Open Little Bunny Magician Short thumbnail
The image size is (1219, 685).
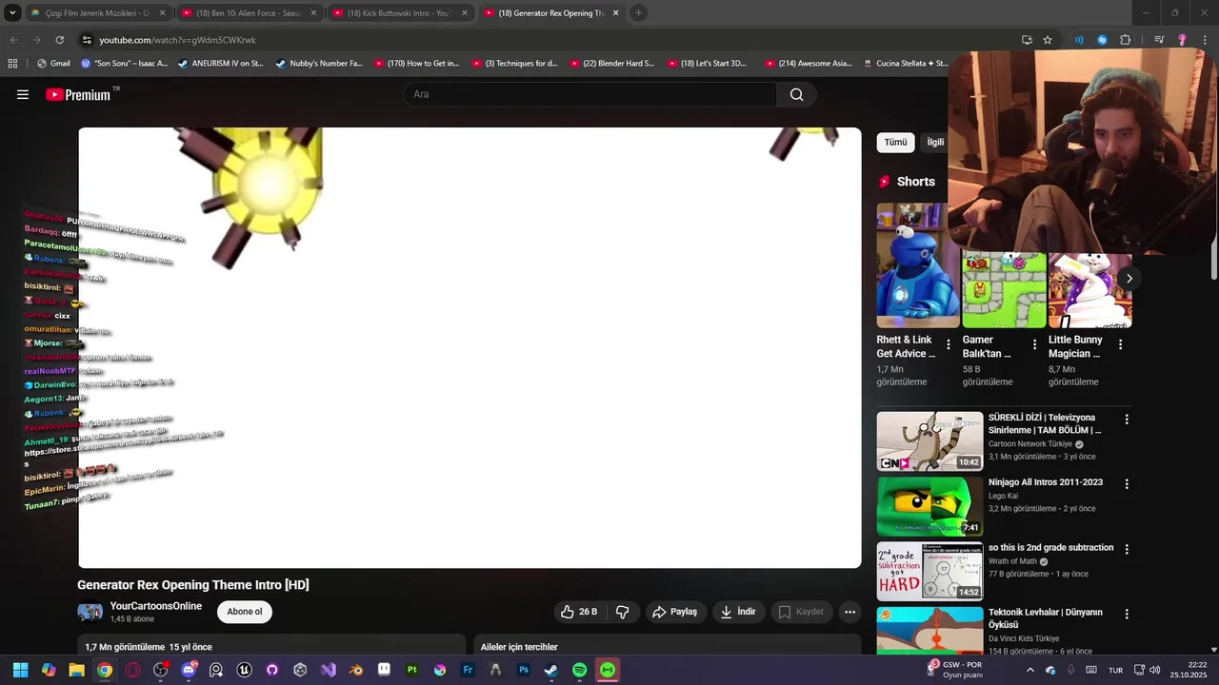[1090, 290]
